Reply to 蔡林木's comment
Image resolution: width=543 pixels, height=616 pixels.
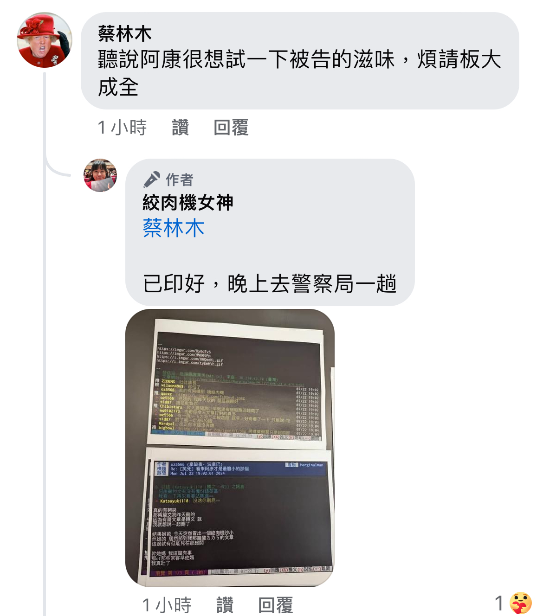(x=231, y=128)
